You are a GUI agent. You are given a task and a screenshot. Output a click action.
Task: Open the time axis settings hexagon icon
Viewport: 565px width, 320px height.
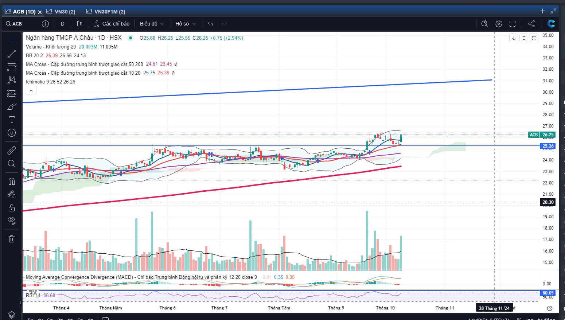550,308
